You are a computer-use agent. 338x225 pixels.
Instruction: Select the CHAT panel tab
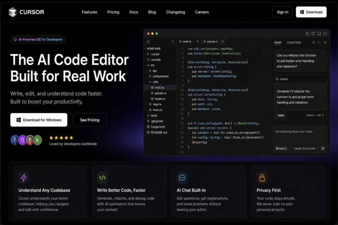tap(278, 42)
